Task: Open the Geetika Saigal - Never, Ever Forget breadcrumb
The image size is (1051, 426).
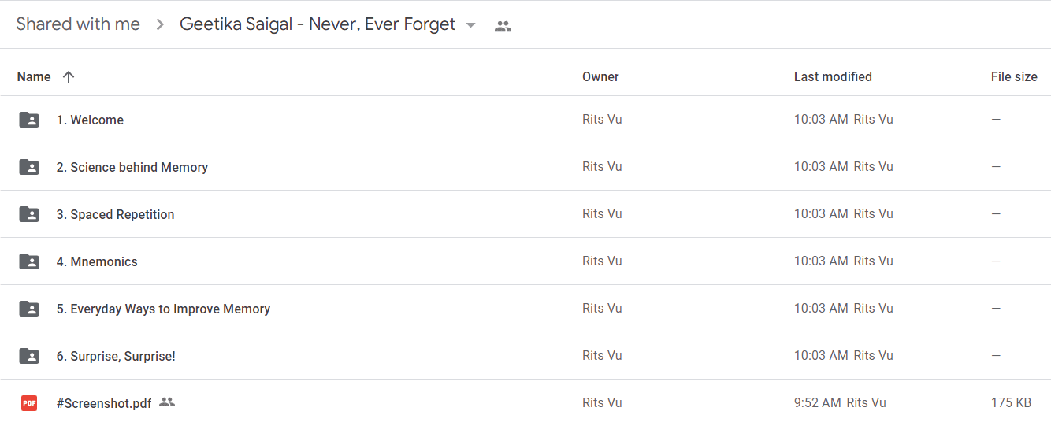Action: 318,24
